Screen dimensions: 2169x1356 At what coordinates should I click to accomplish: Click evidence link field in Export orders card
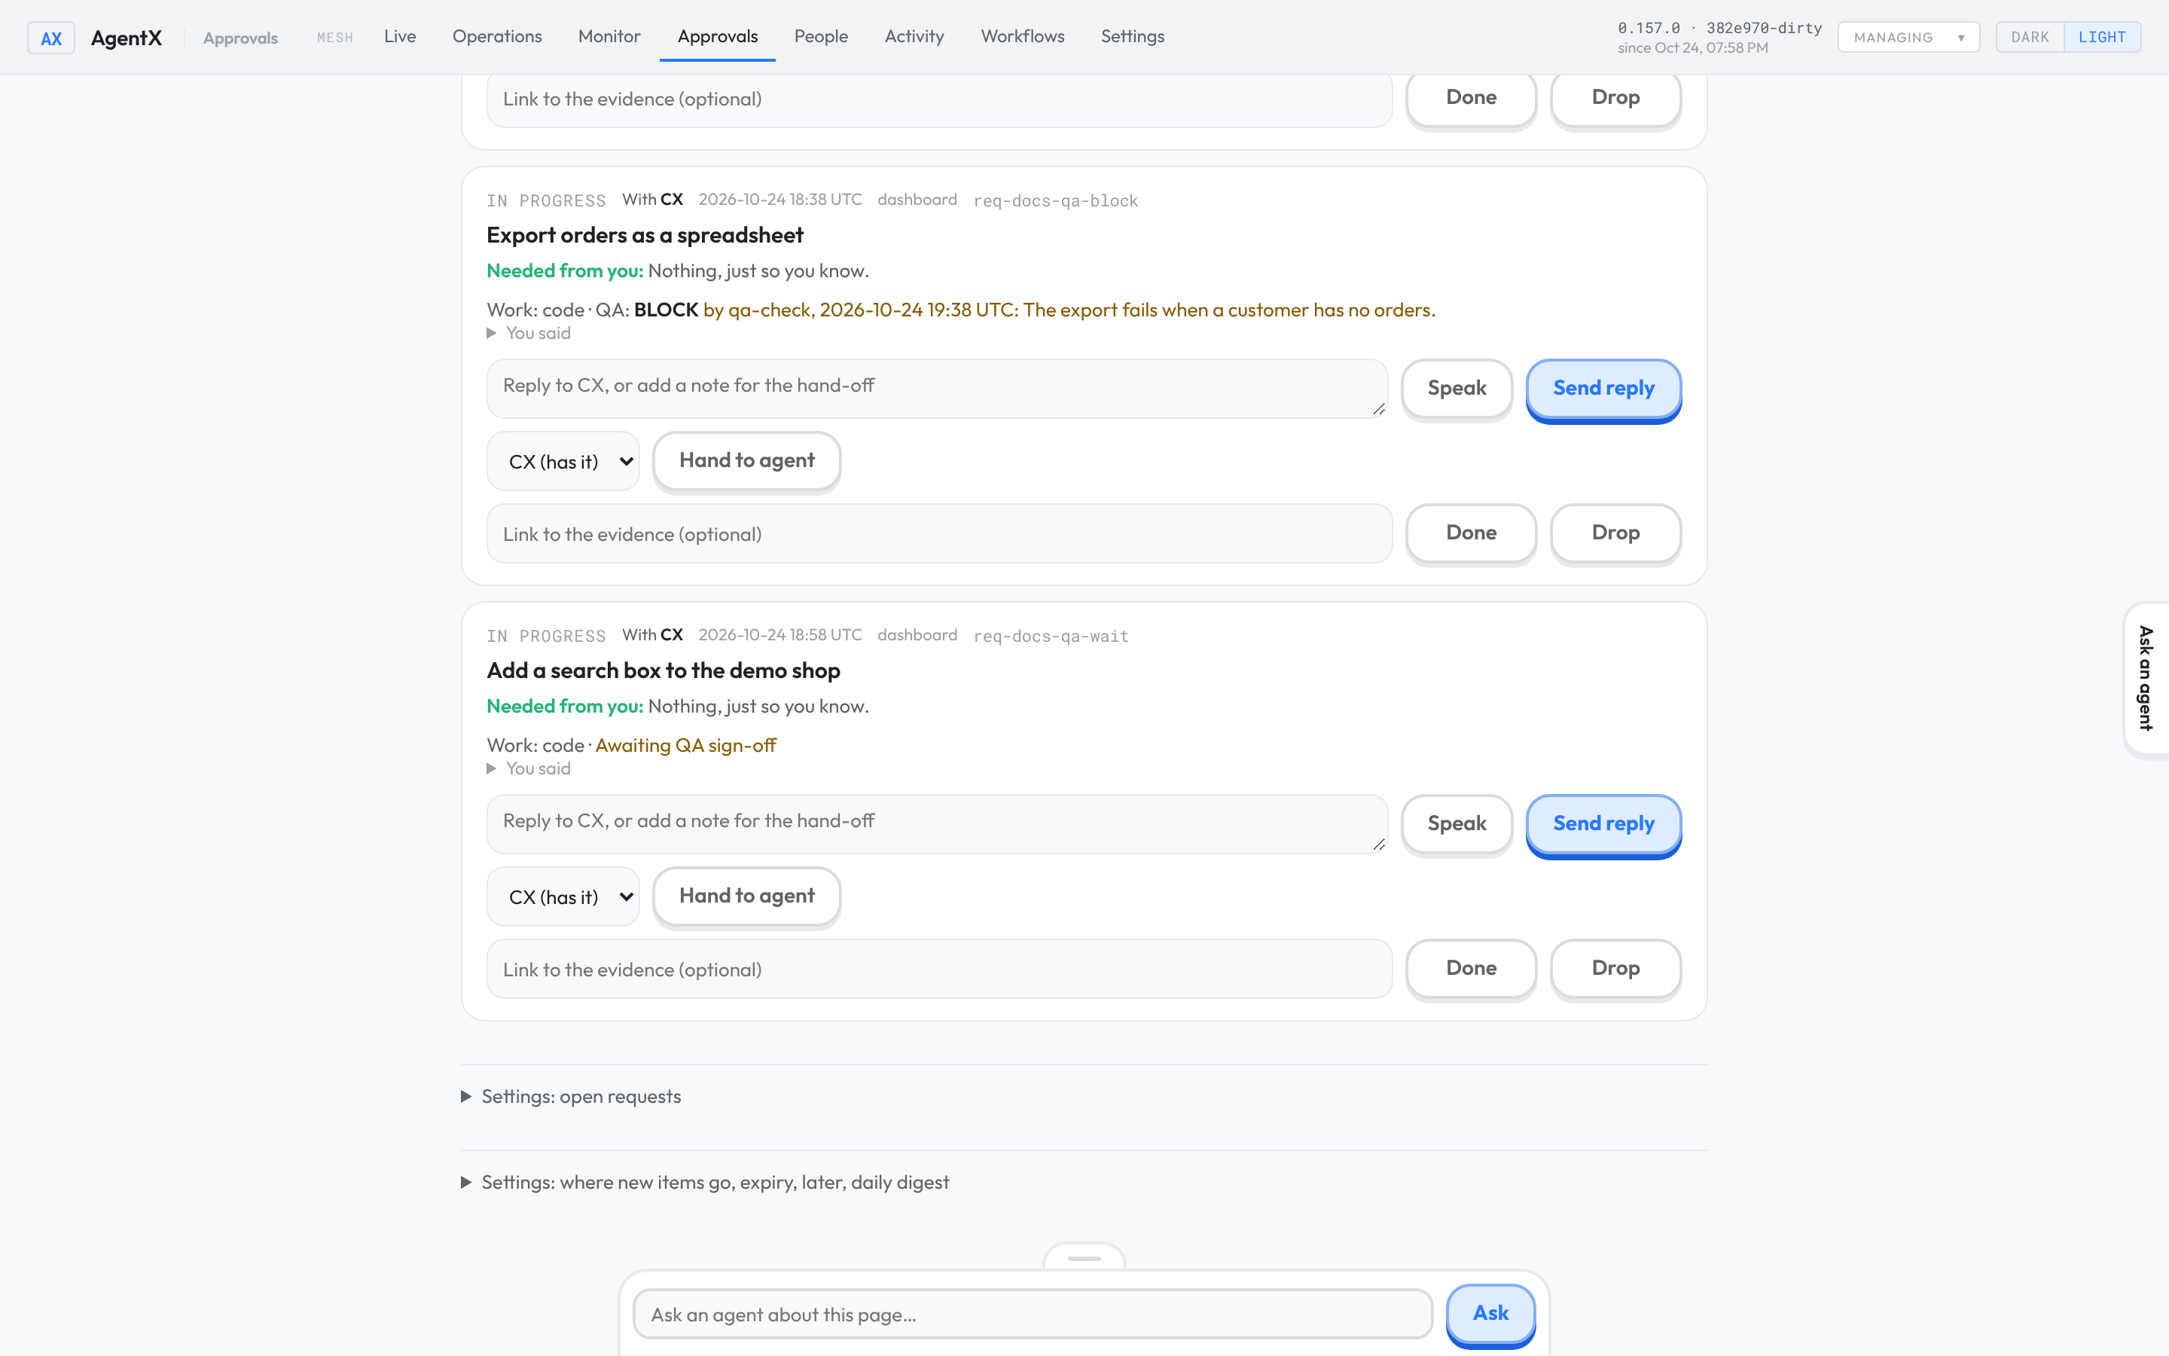click(x=939, y=533)
